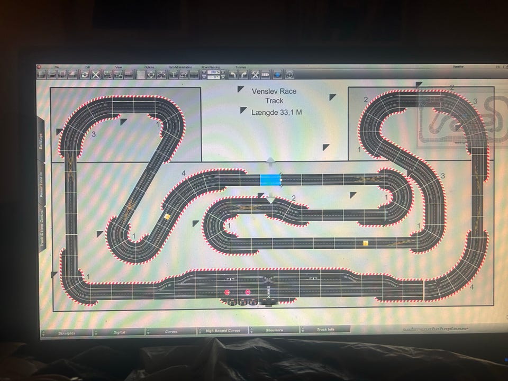
Task: Click the plus button beside zoom percentage
Action: [223, 72]
